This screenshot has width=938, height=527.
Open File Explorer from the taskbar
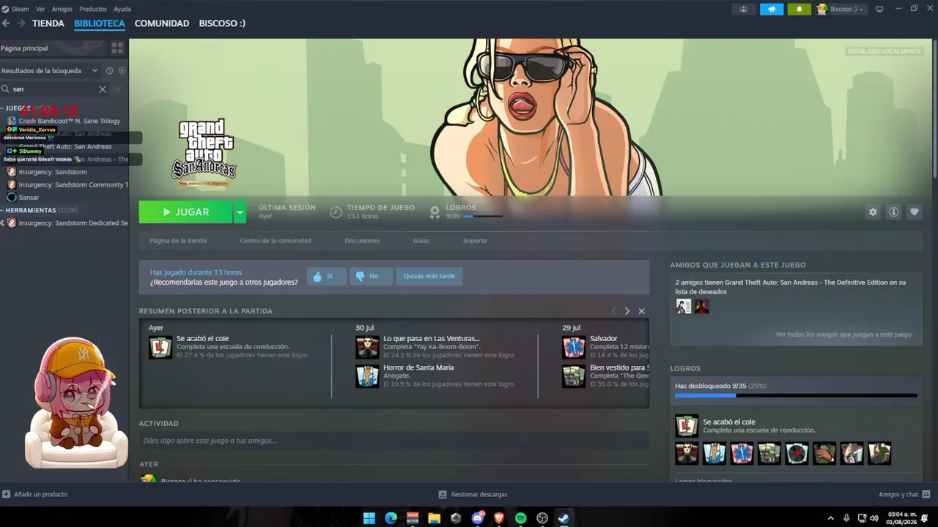click(434, 518)
